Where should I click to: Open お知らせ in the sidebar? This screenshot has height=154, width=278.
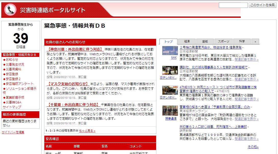point(12,60)
